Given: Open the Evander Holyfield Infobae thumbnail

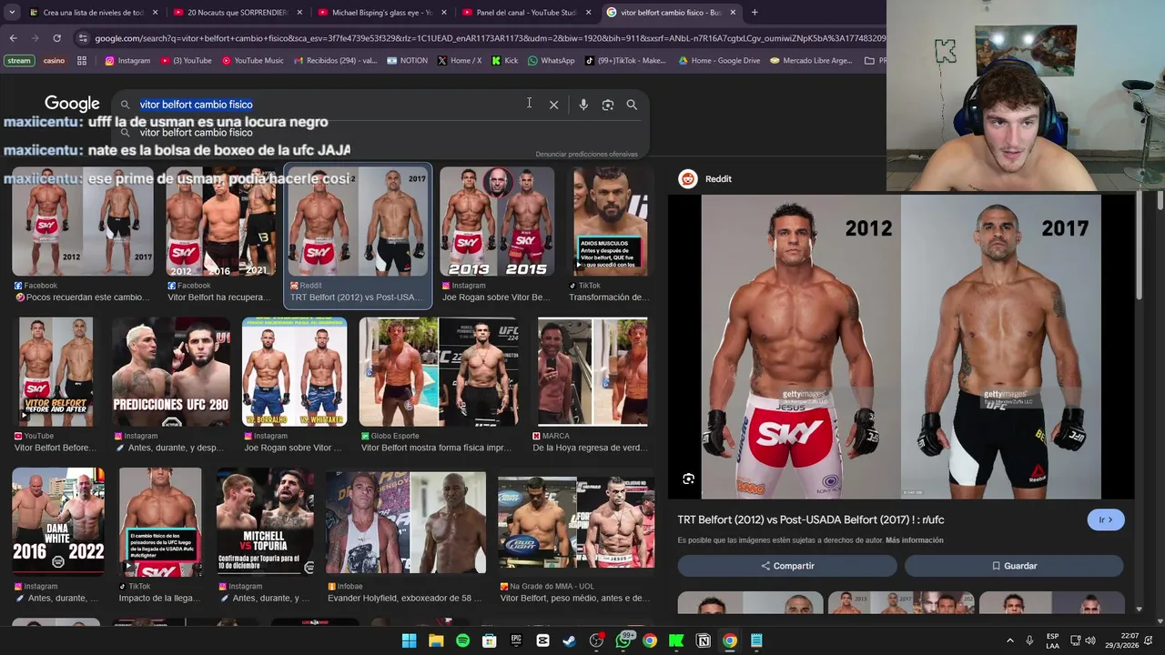Looking at the screenshot, I should 406,521.
